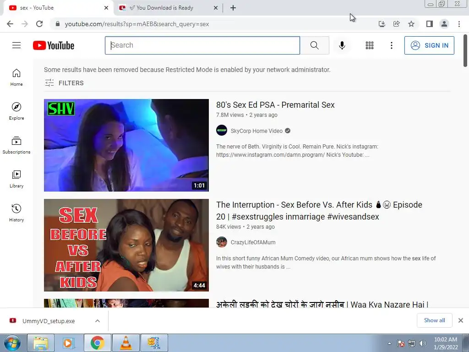This screenshot has height=352, width=469.
Task: Open History in the sidebar
Action: (16, 213)
